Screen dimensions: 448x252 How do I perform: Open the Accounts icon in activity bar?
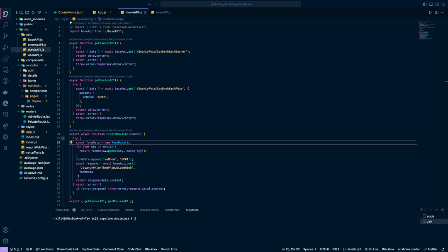[5, 230]
